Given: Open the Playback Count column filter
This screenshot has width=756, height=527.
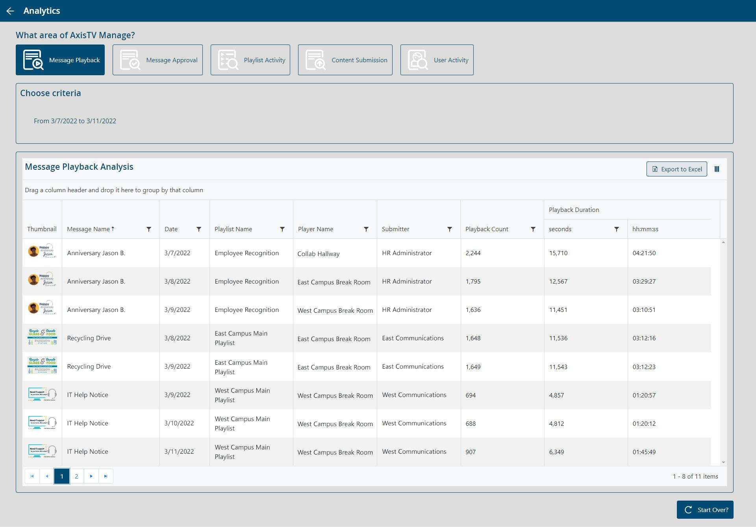Looking at the screenshot, I should click(533, 229).
